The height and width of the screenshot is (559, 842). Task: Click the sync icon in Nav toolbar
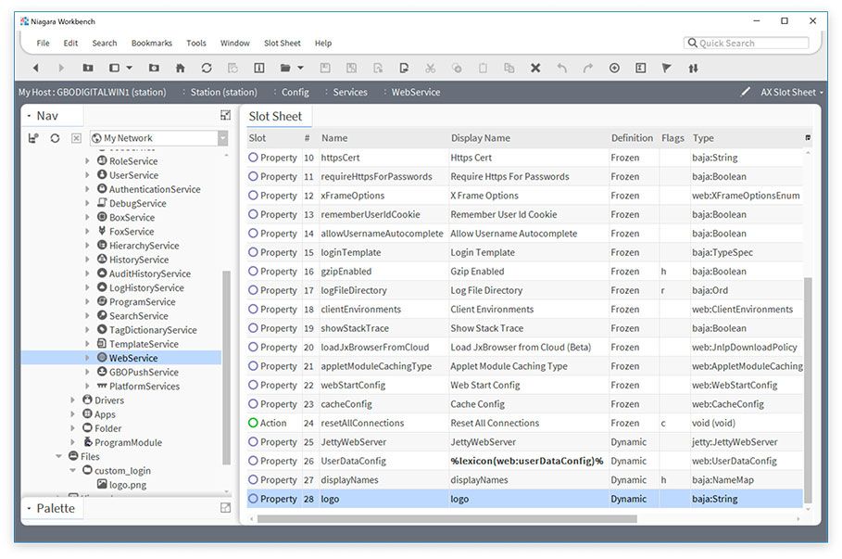[x=55, y=138]
